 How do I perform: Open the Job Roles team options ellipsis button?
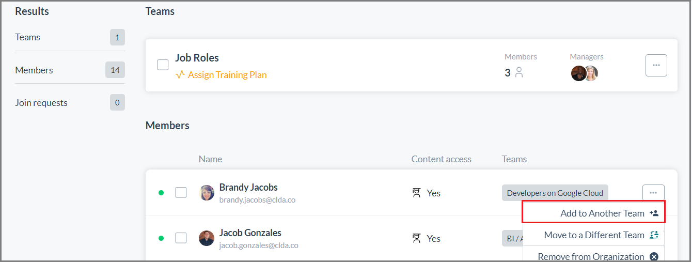(x=656, y=65)
